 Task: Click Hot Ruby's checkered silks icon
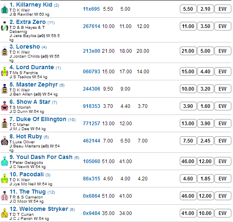[5, 141]
